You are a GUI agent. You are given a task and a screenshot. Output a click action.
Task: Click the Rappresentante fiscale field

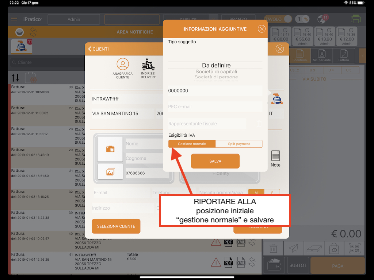point(207,124)
